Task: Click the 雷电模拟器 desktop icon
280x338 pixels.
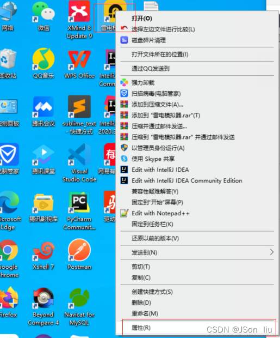Action: (x=109, y=12)
